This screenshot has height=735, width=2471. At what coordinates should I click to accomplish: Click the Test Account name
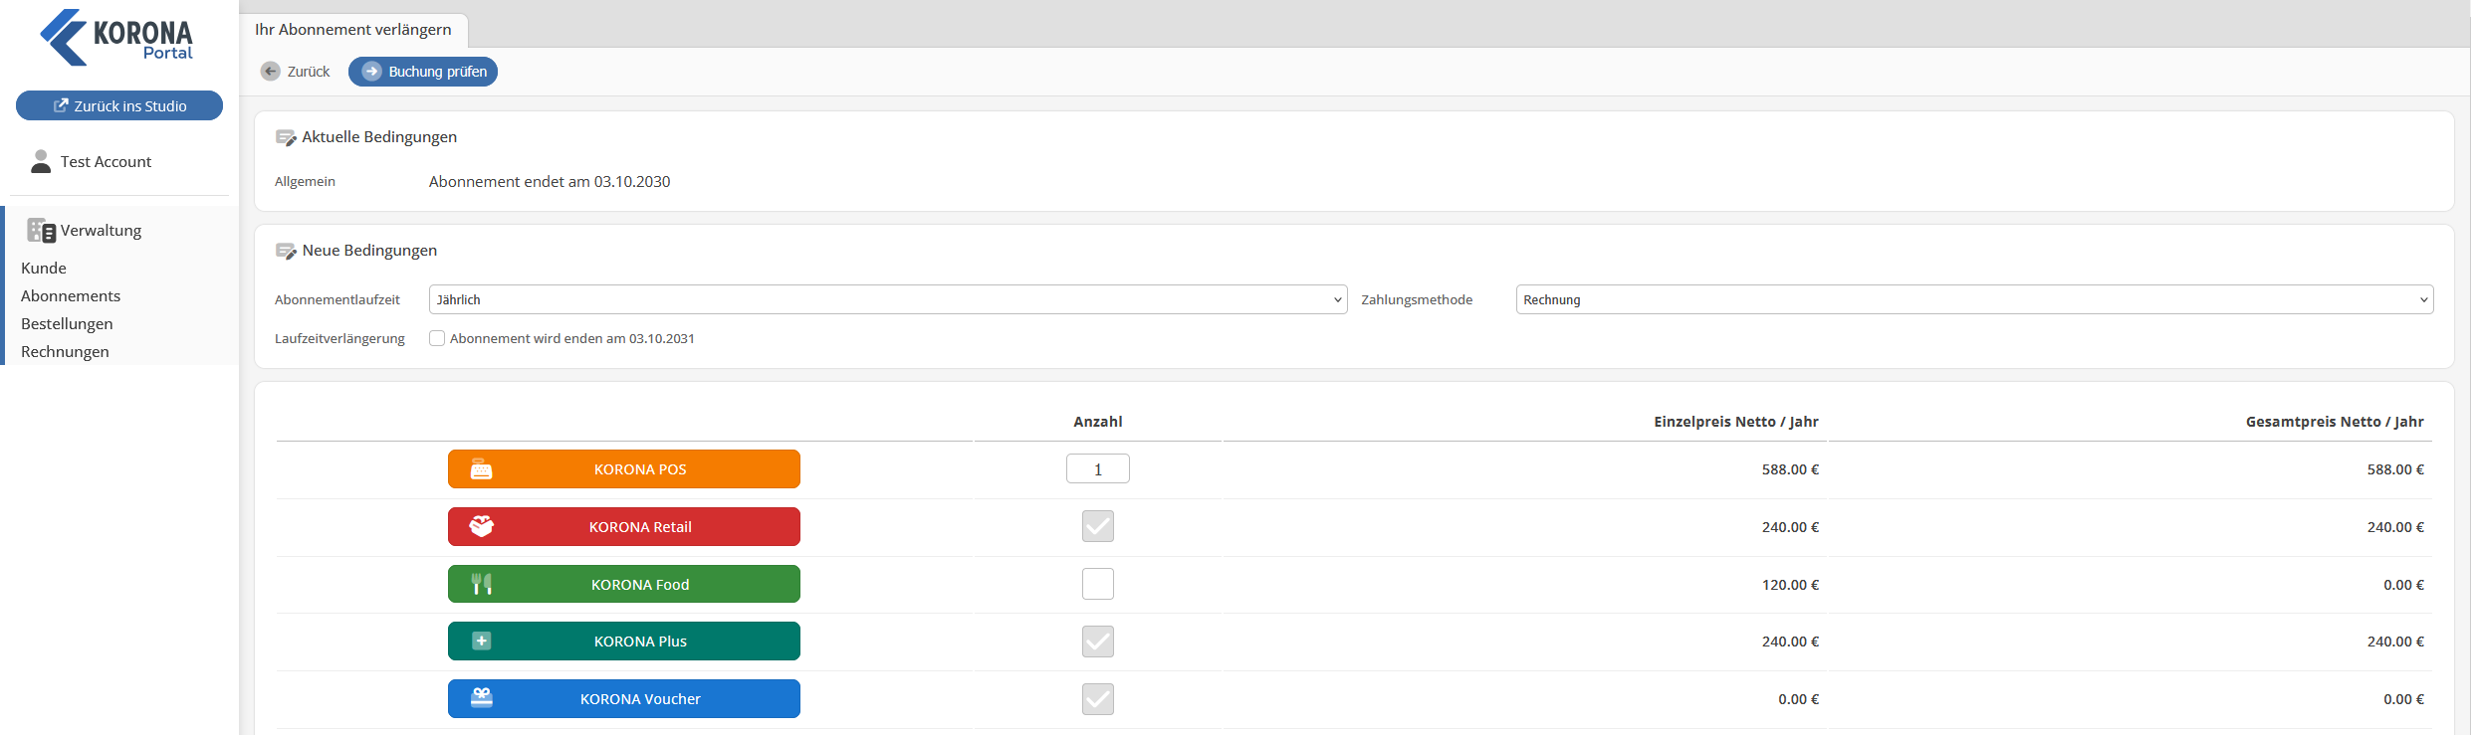[x=106, y=162]
